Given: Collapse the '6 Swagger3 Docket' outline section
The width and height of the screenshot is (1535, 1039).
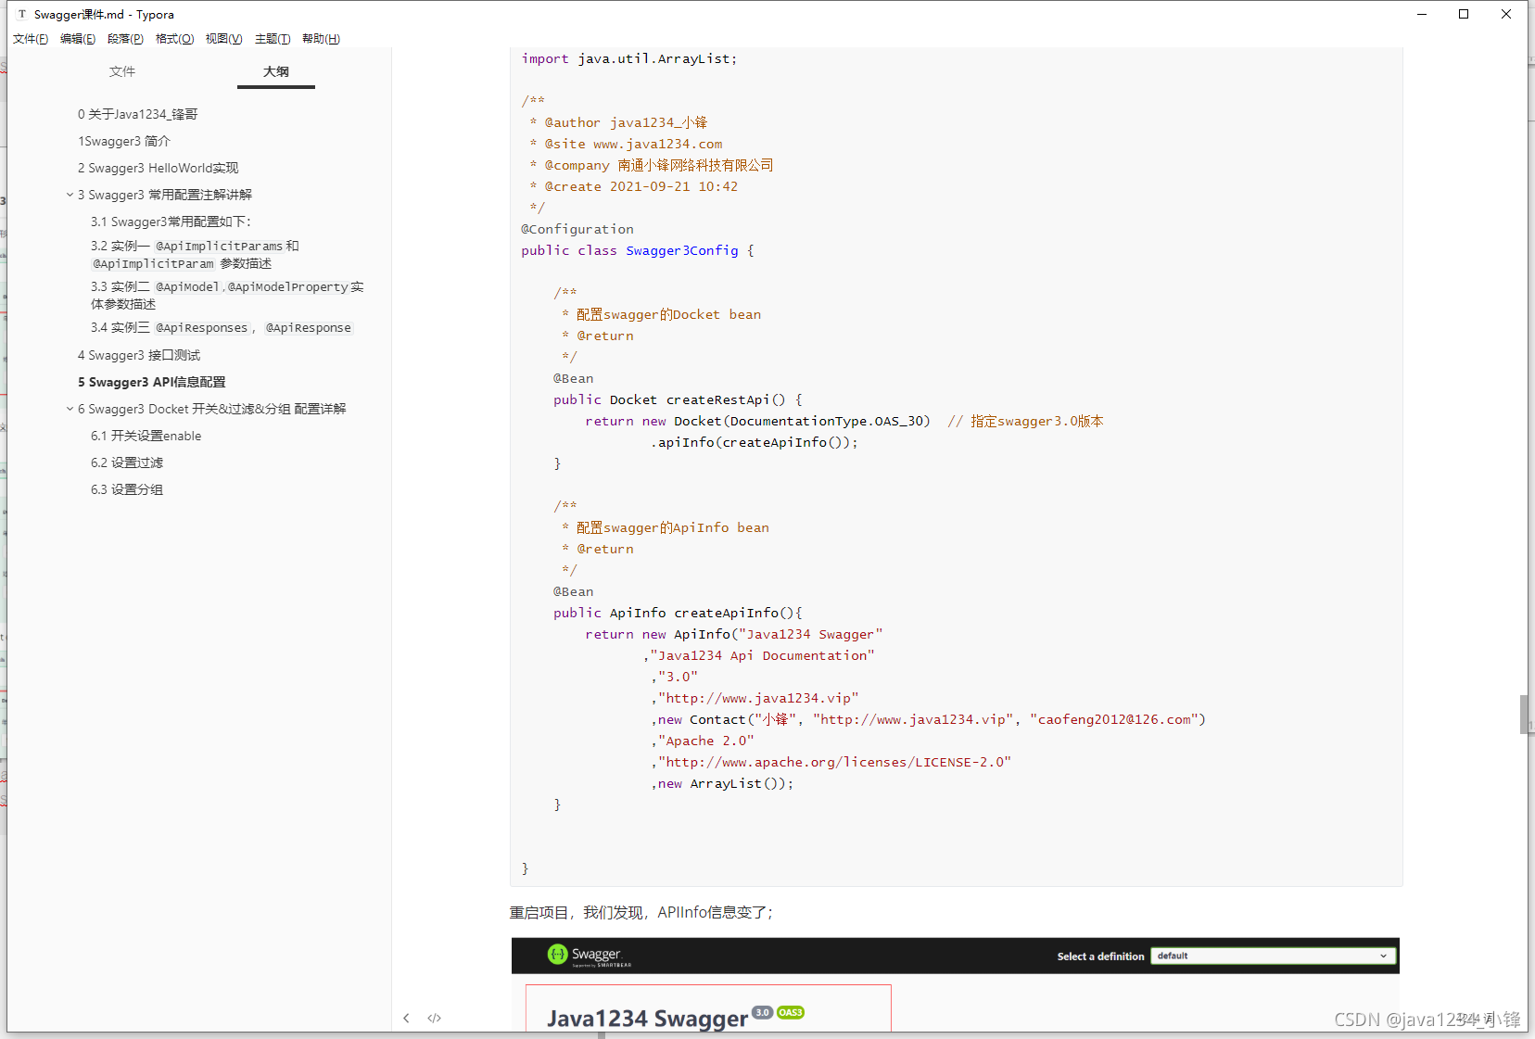Looking at the screenshot, I should [x=70, y=409].
